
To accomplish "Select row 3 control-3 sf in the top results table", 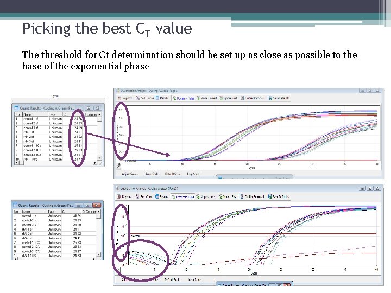I will 56,128.
